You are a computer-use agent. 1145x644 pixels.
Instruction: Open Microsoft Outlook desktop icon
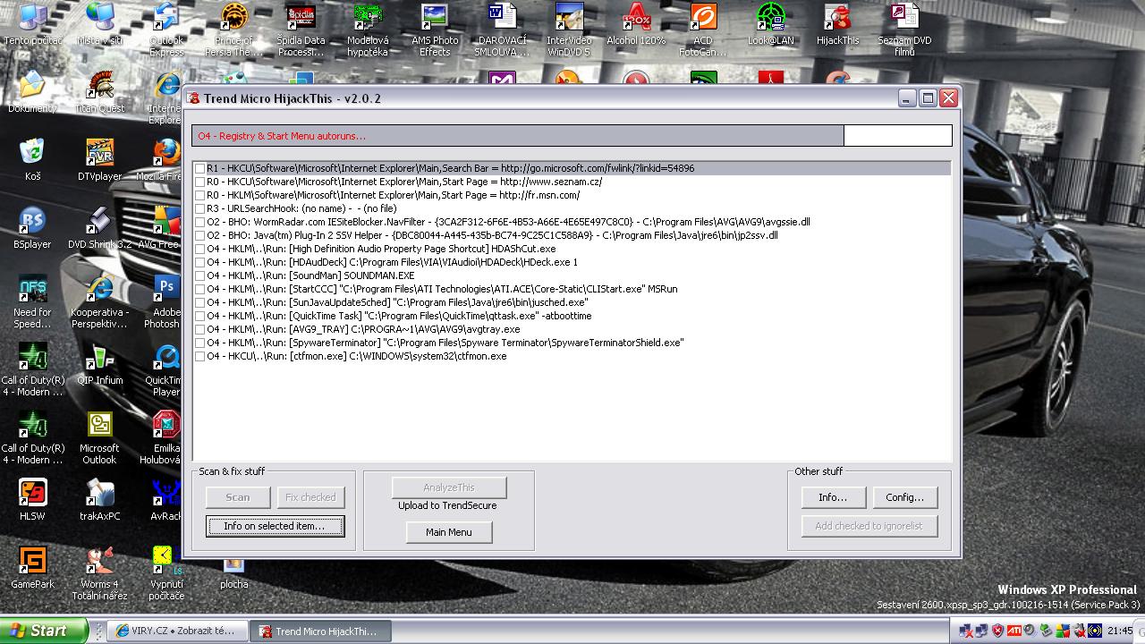tap(99, 427)
